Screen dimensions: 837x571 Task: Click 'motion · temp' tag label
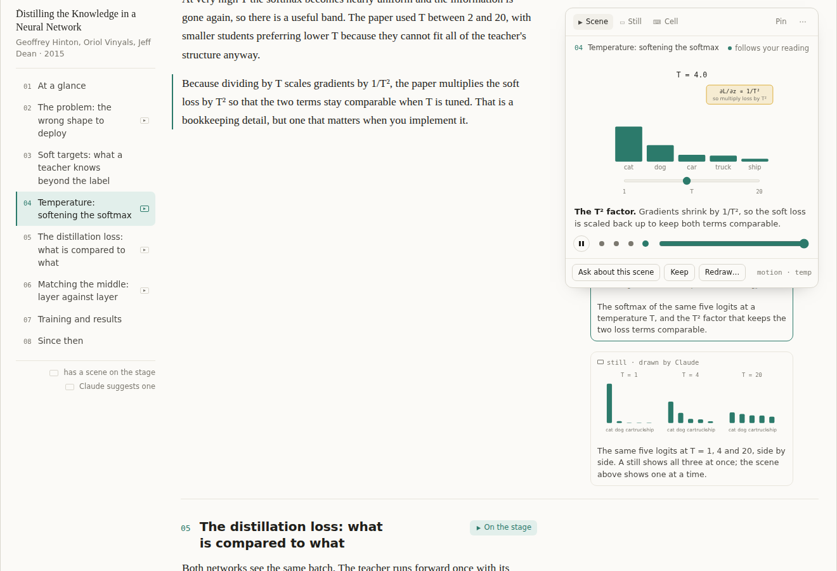(784, 273)
